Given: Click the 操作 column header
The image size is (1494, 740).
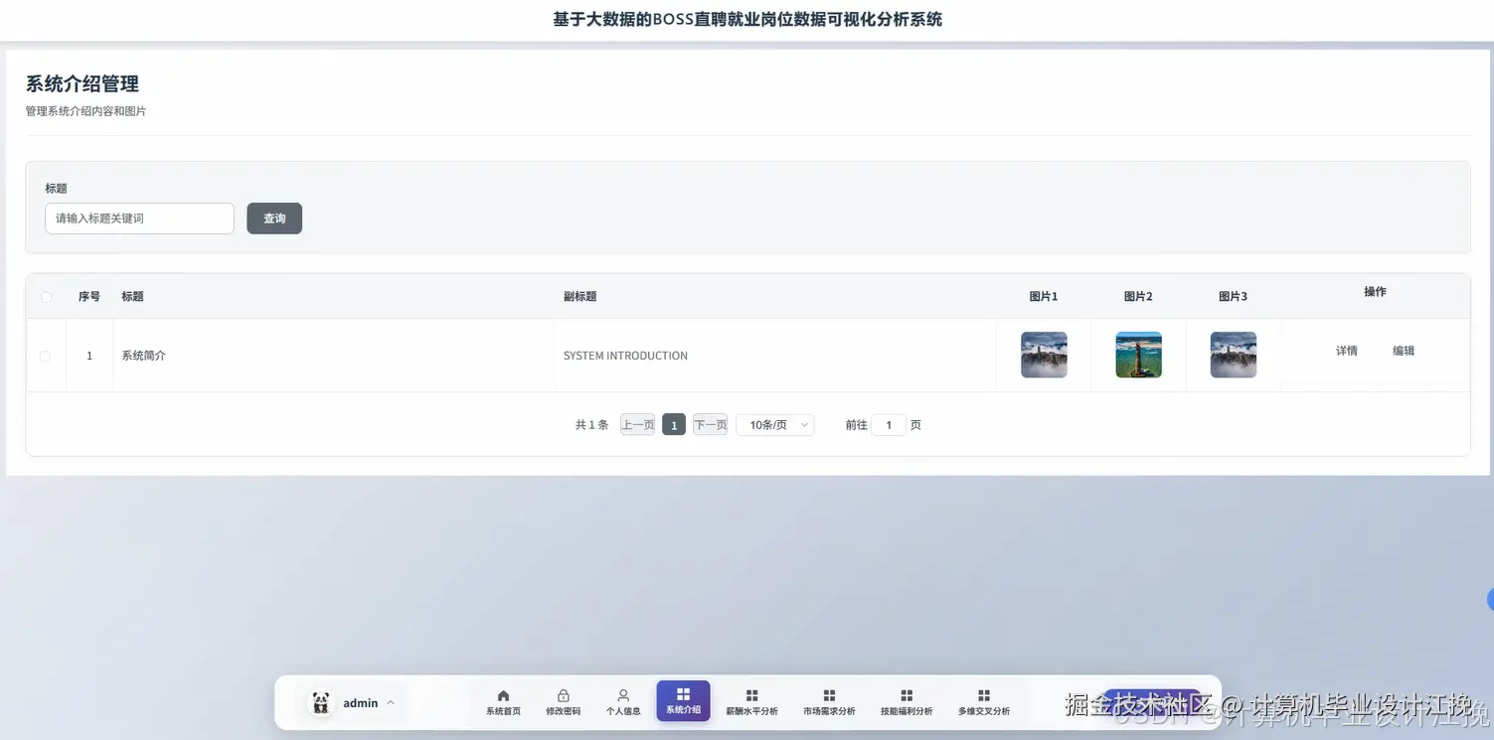Looking at the screenshot, I should [x=1375, y=291].
